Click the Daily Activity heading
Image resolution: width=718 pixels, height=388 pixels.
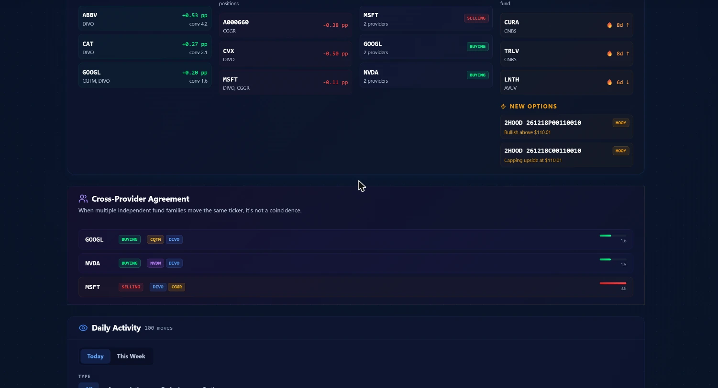point(116,328)
